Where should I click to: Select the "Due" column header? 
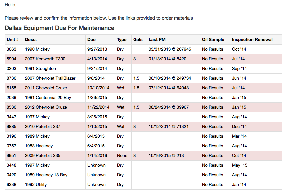pos(91,39)
